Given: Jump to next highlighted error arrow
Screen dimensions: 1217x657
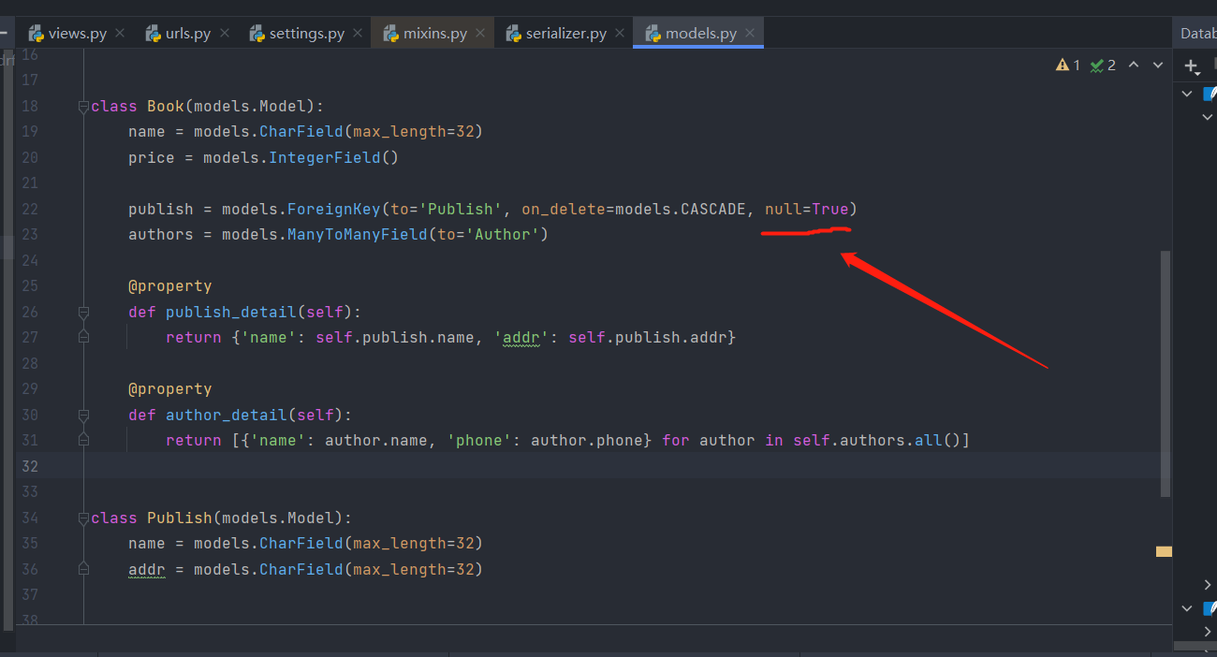Looking at the screenshot, I should point(1158,66).
